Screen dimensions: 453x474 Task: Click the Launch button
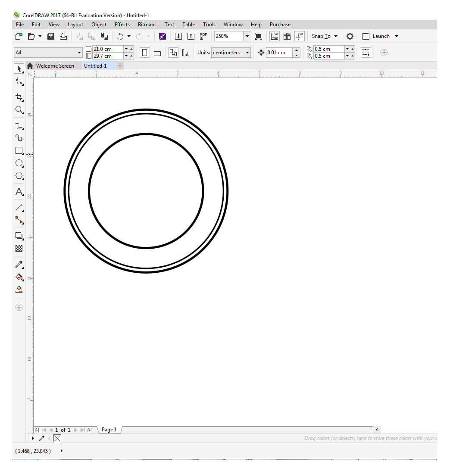click(x=380, y=36)
